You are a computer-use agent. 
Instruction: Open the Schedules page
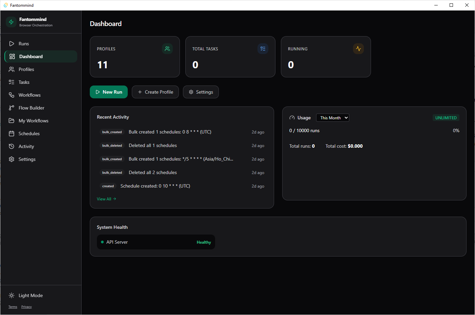pyautogui.click(x=41, y=134)
